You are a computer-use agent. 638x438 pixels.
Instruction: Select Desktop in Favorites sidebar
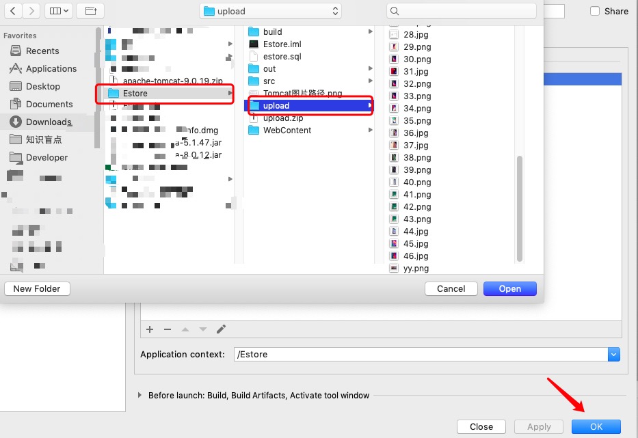pos(42,87)
